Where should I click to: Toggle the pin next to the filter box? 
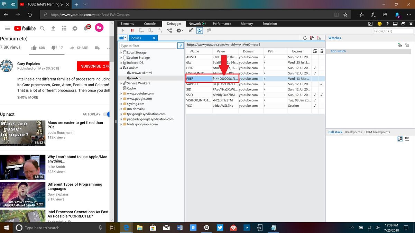pyautogui.click(x=181, y=45)
